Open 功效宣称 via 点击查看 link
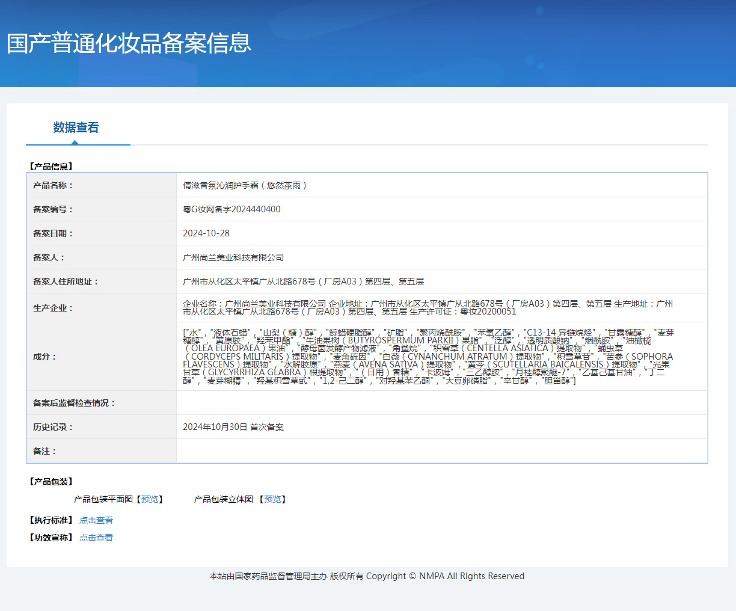The height and width of the screenshot is (611, 736). coord(96,538)
